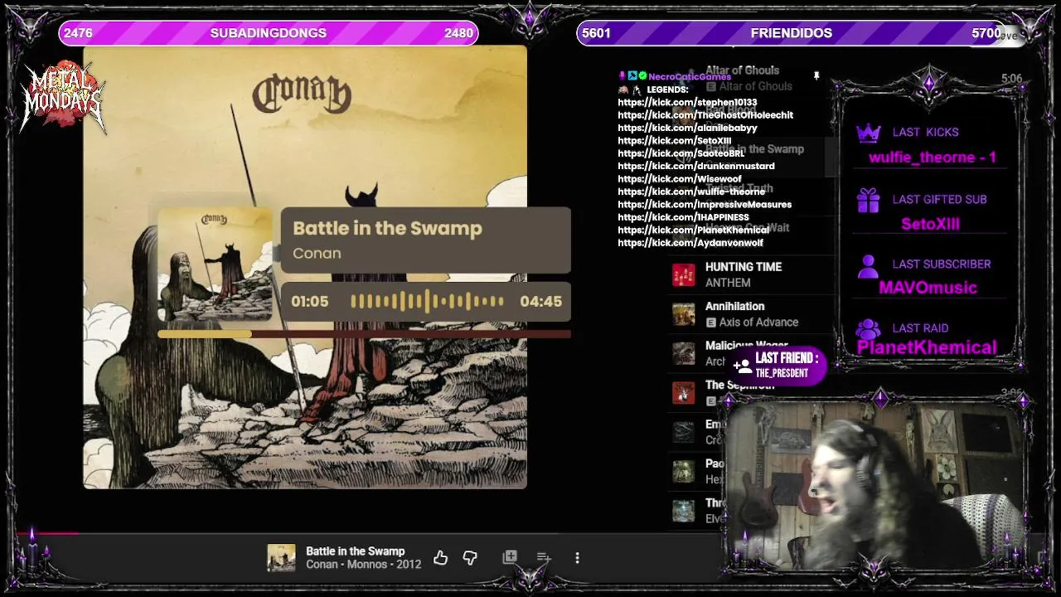Select the Annihilation track title in queue
The height and width of the screenshot is (597, 1061).
[x=734, y=306]
